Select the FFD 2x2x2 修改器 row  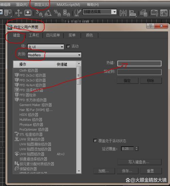click(x=45, y=75)
